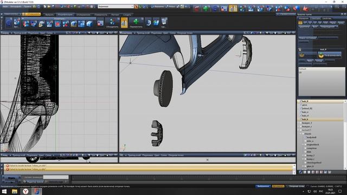Switch to the Модификация ribbon tab

pos(65,15)
